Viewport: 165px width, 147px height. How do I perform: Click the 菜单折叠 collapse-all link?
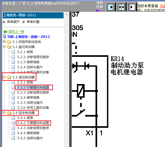(x=33, y=22)
